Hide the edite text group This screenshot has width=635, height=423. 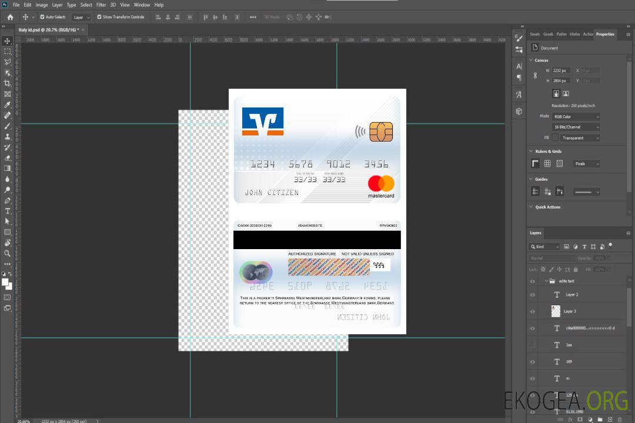(x=533, y=281)
